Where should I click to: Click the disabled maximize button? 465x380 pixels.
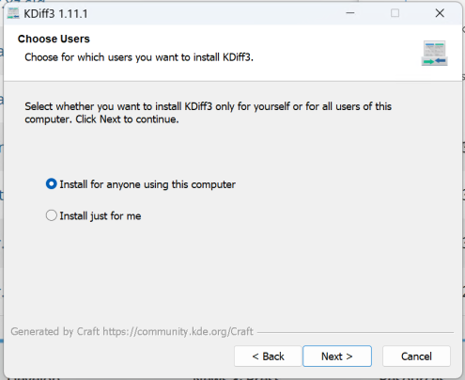point(395,13)
